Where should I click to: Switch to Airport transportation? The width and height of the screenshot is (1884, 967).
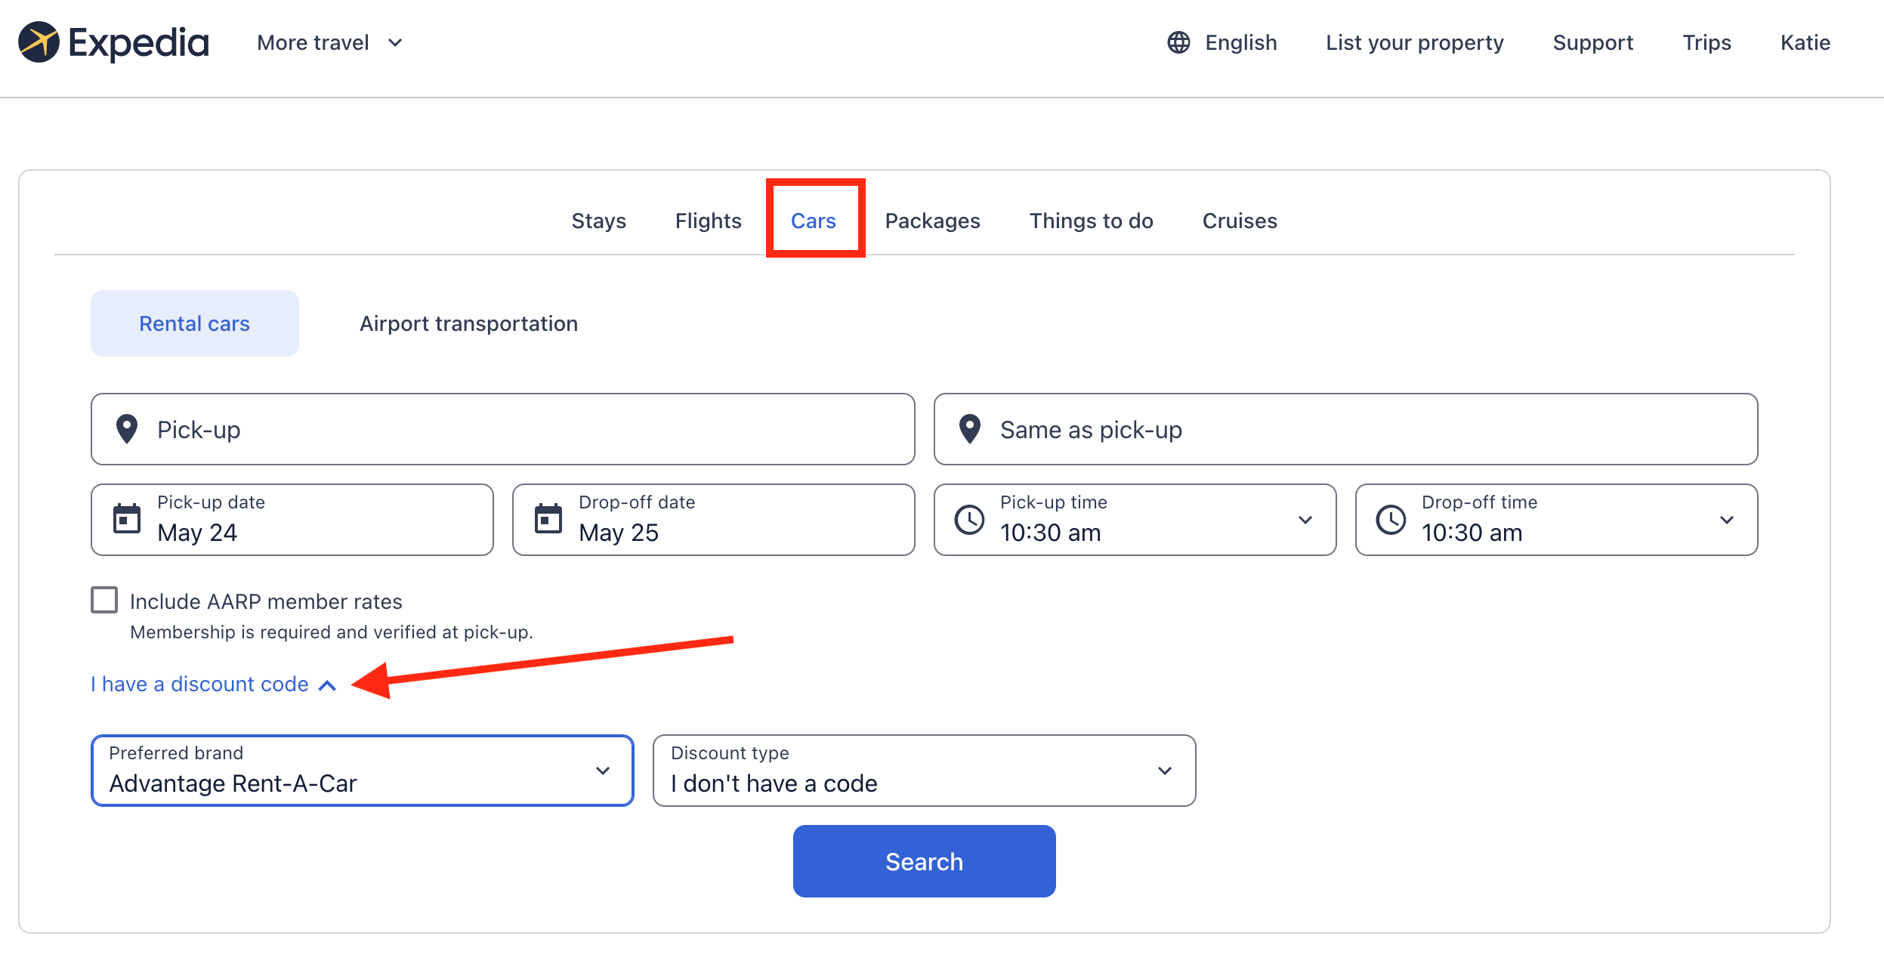click(468, 323)
